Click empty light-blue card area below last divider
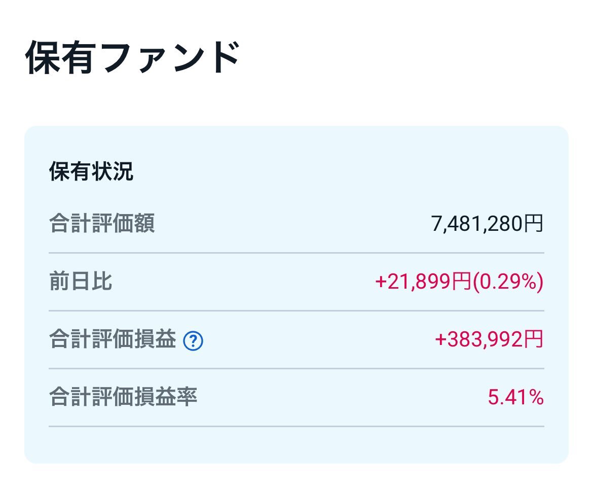593x486 pixels. click(x=296, y=445)
